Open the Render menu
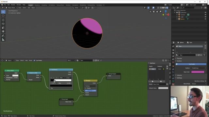The width and height of the screenshot is (209, 117). 13,5
